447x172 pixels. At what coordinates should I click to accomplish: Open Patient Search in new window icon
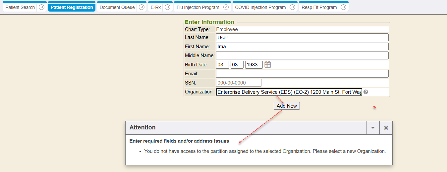pos(41,7)
